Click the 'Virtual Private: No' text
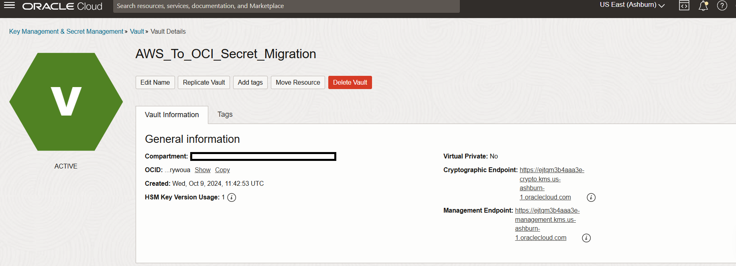The height and width of the screenshot is (266, 736). pos(470,156)
